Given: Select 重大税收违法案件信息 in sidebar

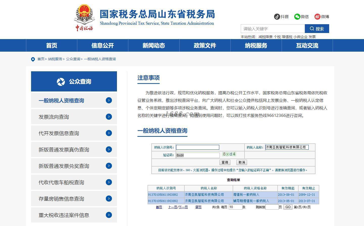Looking at the screenshot, I should pyautogui.click(x=74, y=215).
